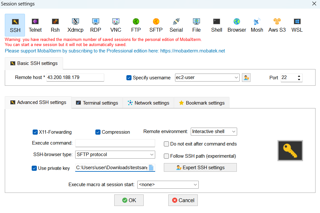Select the Mosh session type
Image resolution: width=320 pixels, height=213 pixels.
coord(257,25)
